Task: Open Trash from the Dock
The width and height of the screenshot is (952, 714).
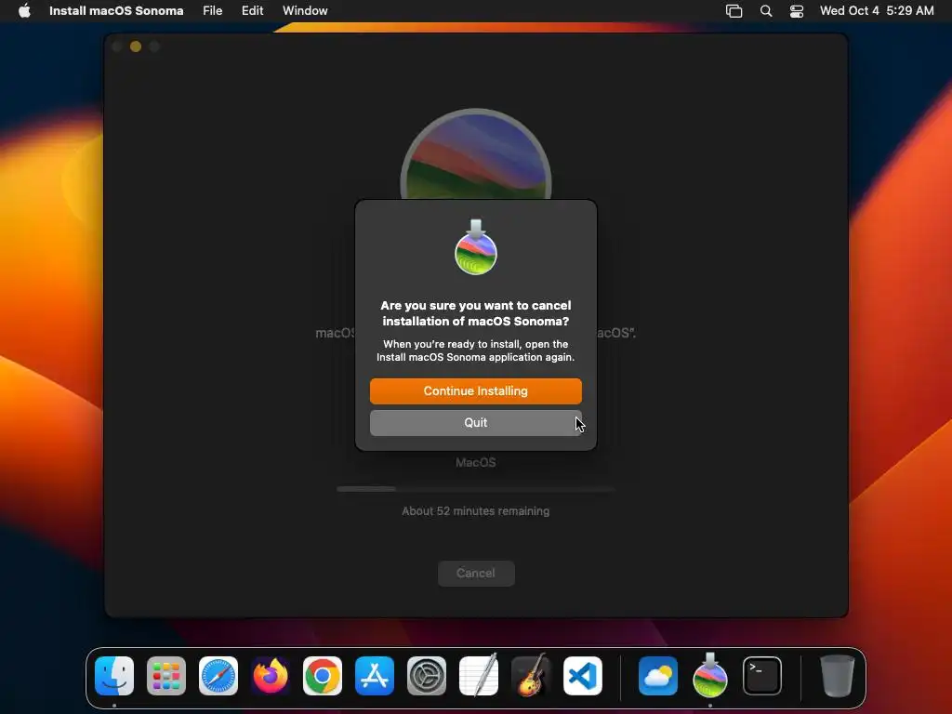Action: (x=838, y=676)
